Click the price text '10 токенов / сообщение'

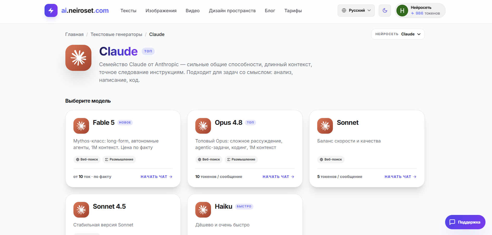tap(219, 177)
